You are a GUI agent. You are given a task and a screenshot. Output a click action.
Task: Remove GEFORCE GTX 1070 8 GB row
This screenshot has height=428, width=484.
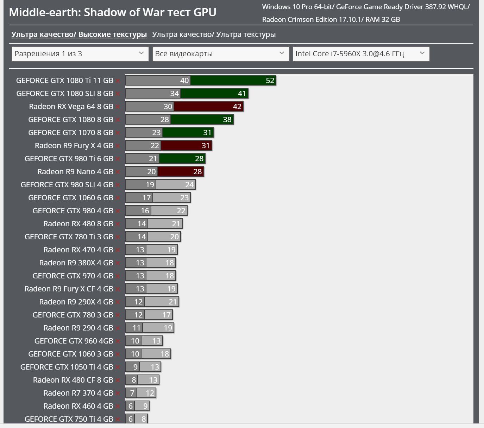118,133
